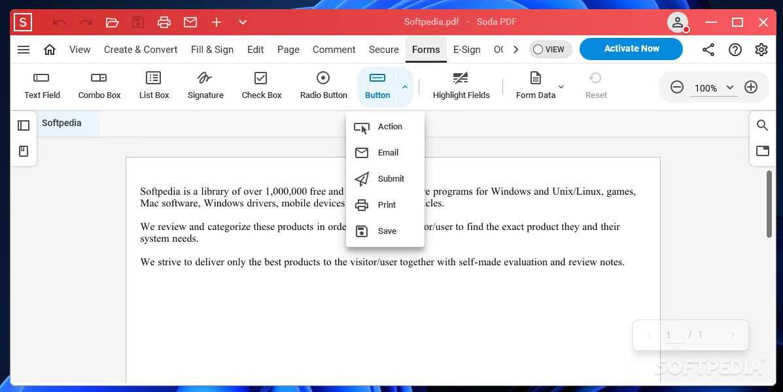This screenshot has width=783, height=392.
Task: Print via the title bar printer icon
Action: point(164,22)
